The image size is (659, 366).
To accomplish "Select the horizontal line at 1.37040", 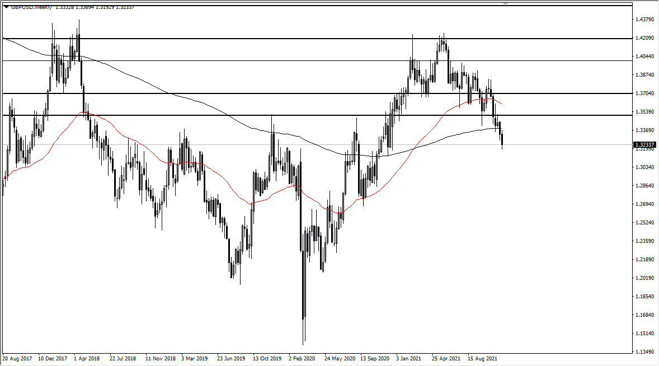I will [x=280, y=93].
